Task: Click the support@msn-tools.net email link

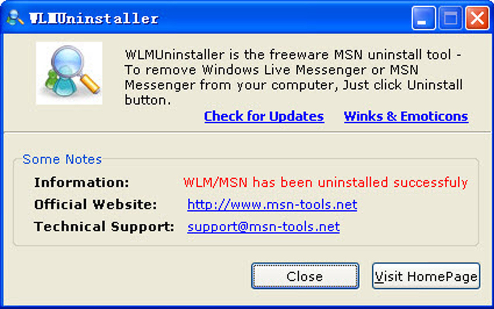Action: 264,226
